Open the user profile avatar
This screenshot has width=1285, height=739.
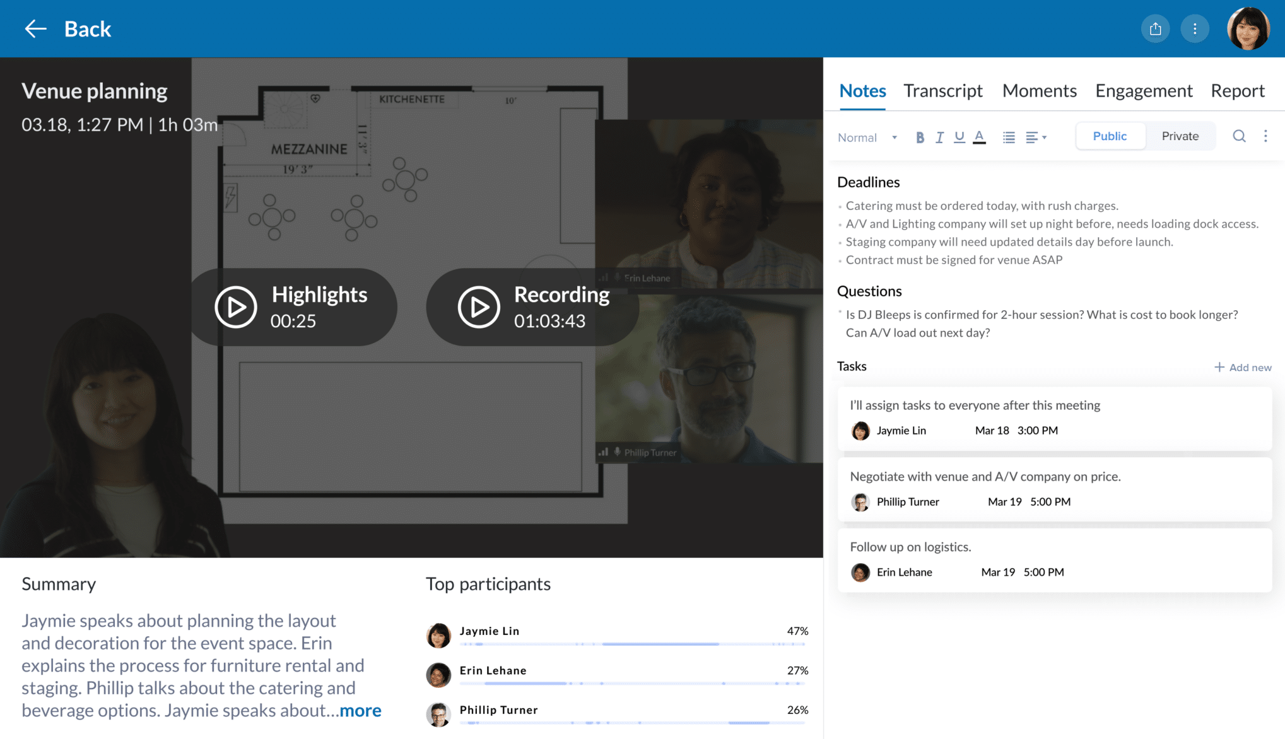[x=1248, y=28]
